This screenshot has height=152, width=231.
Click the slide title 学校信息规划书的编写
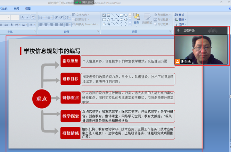(x=52, y=51)
